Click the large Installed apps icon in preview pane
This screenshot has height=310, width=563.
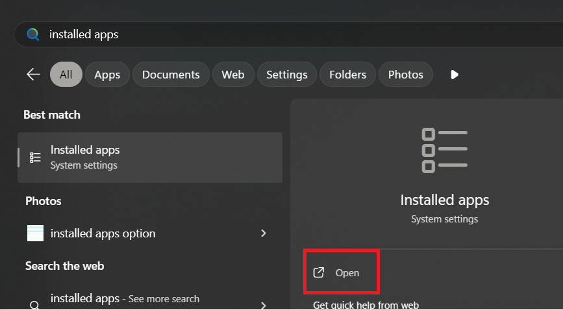[444, 150]
